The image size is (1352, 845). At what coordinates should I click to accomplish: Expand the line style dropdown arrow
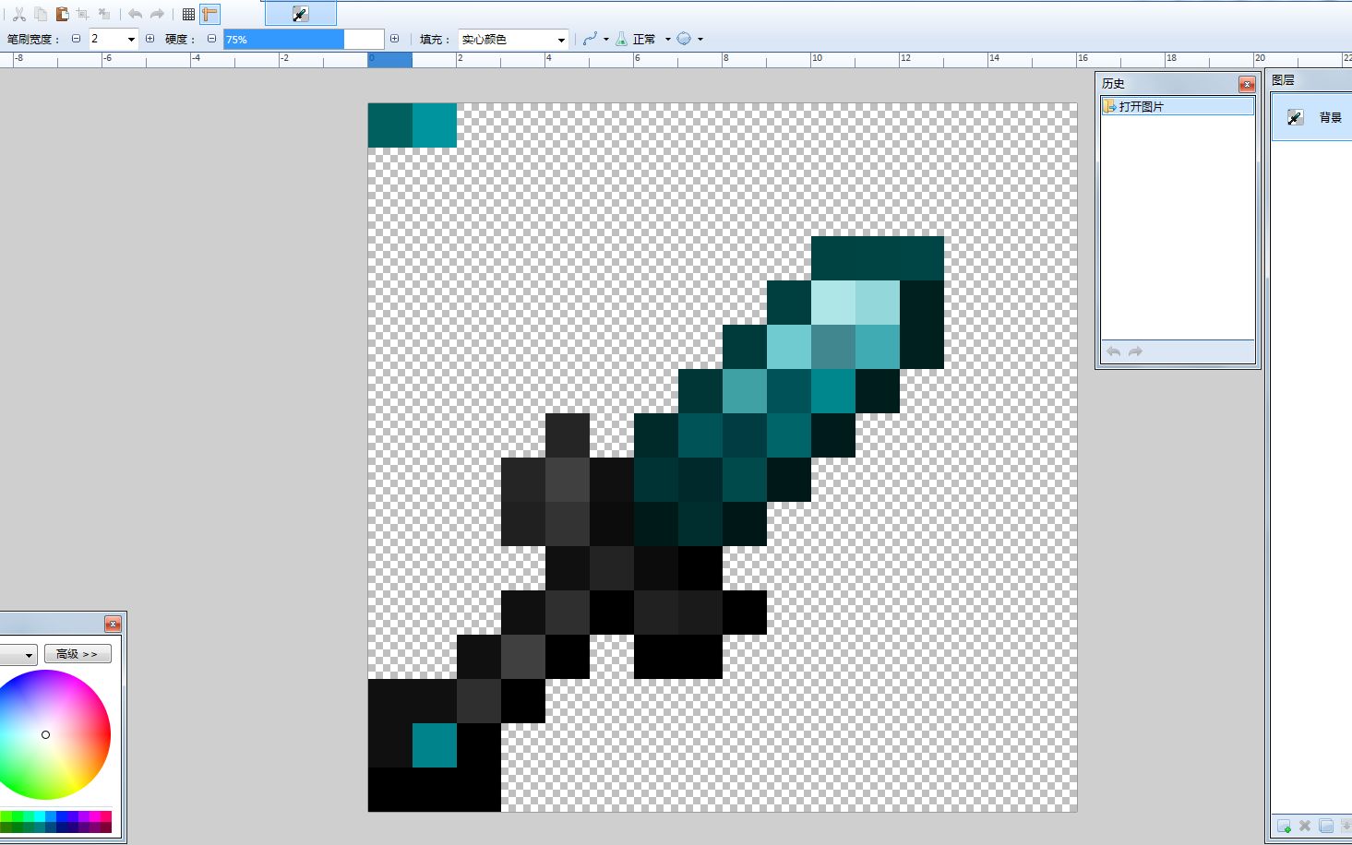606,39
